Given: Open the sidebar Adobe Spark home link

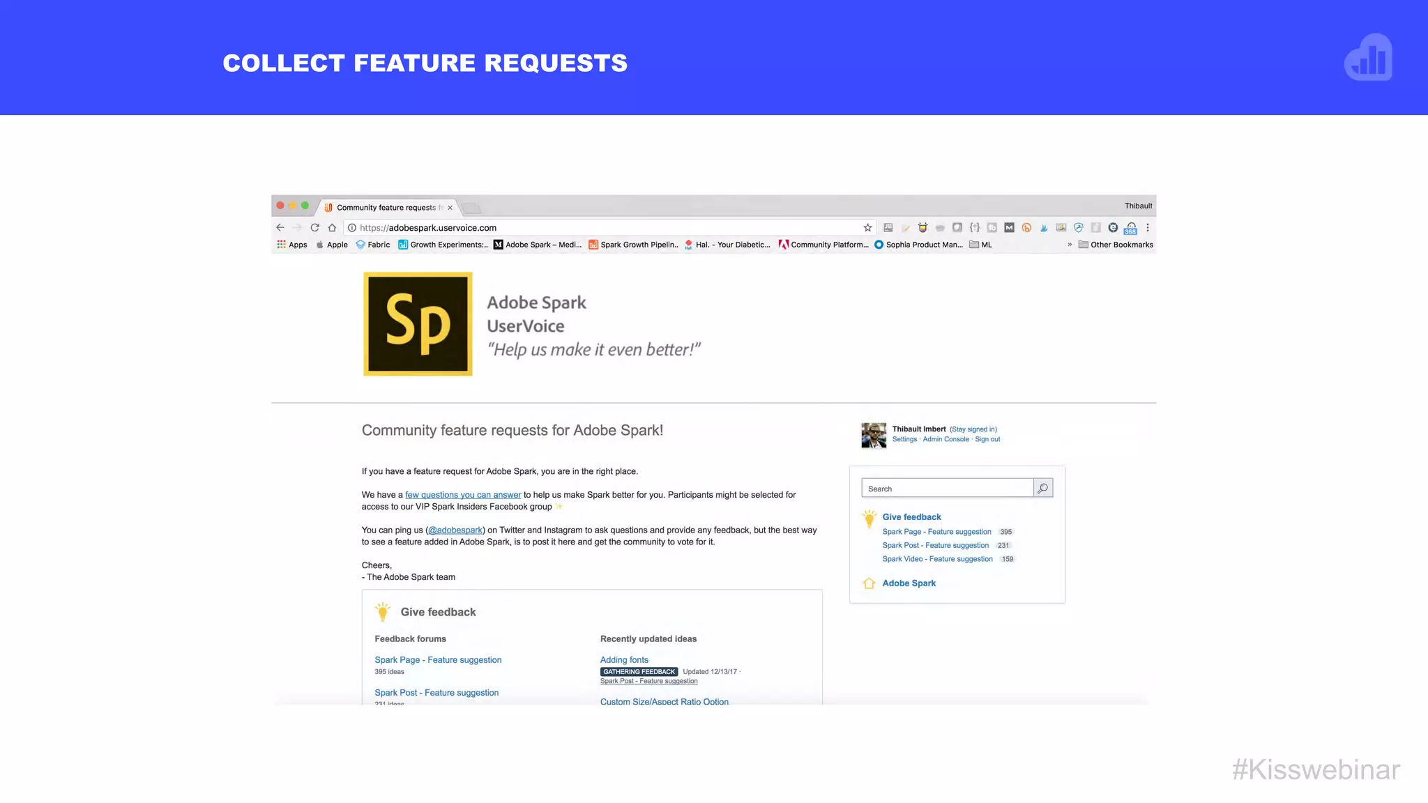Looking at the screenshot, I should 909,583.
